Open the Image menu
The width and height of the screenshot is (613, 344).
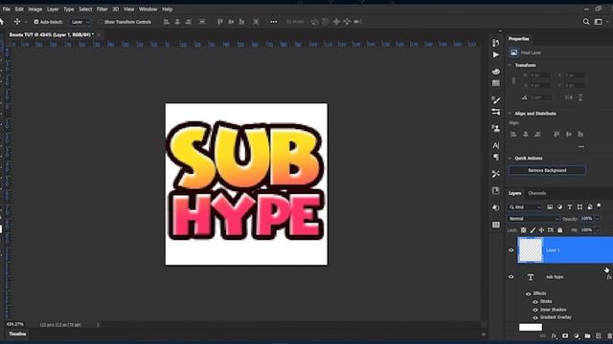[x=35, y=9]
